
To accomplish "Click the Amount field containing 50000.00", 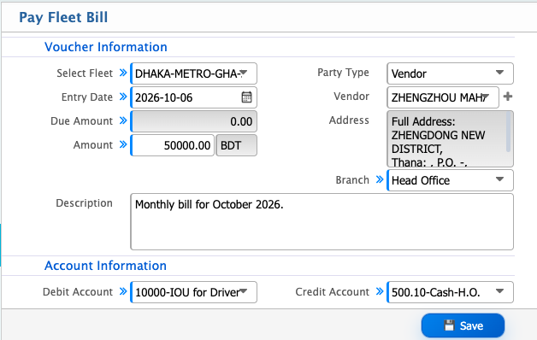I will (172, 145).
